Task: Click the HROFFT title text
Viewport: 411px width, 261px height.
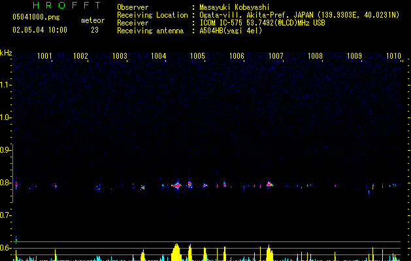Action: click(67, 5)
